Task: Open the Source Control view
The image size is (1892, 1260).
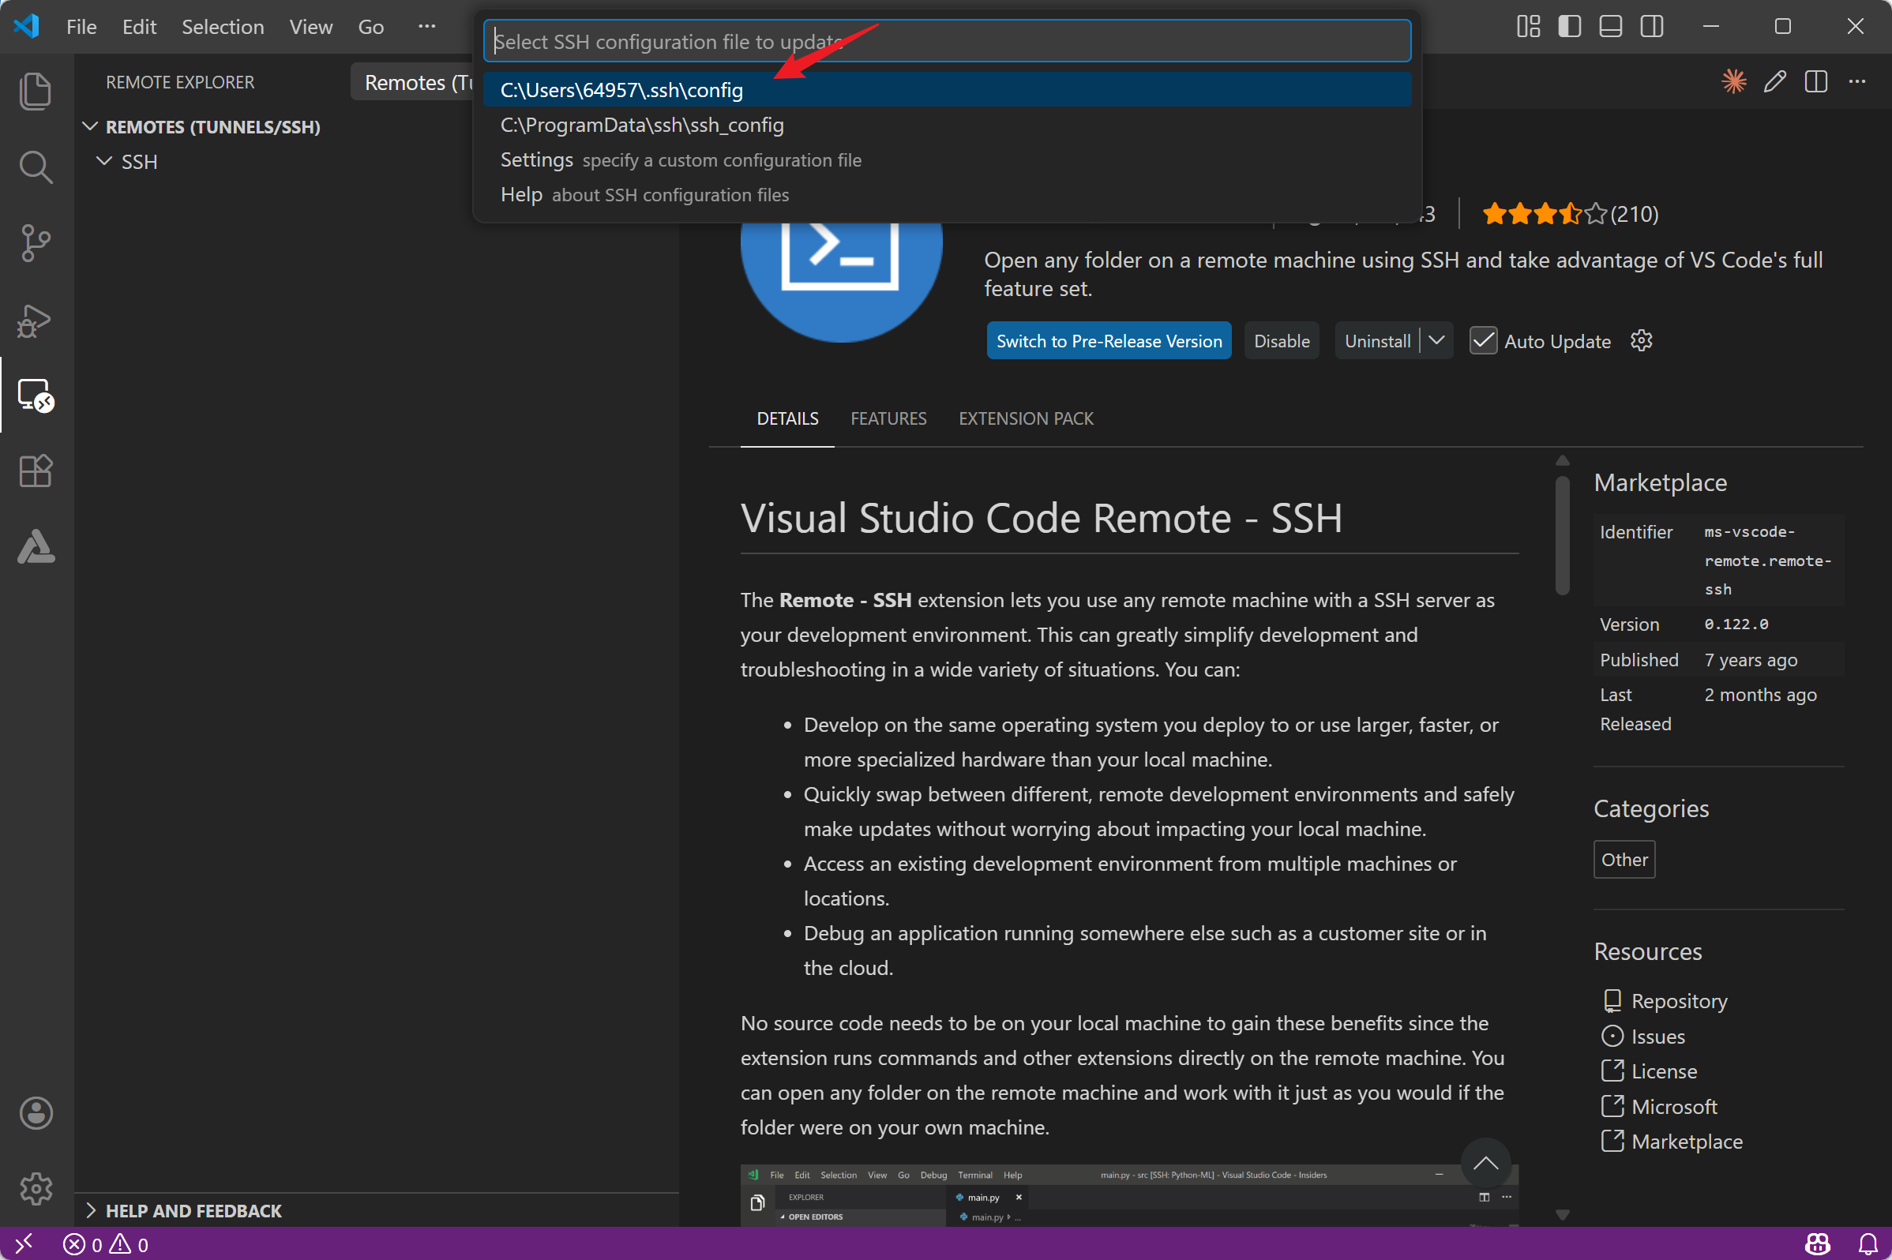Action: (36, 243)
